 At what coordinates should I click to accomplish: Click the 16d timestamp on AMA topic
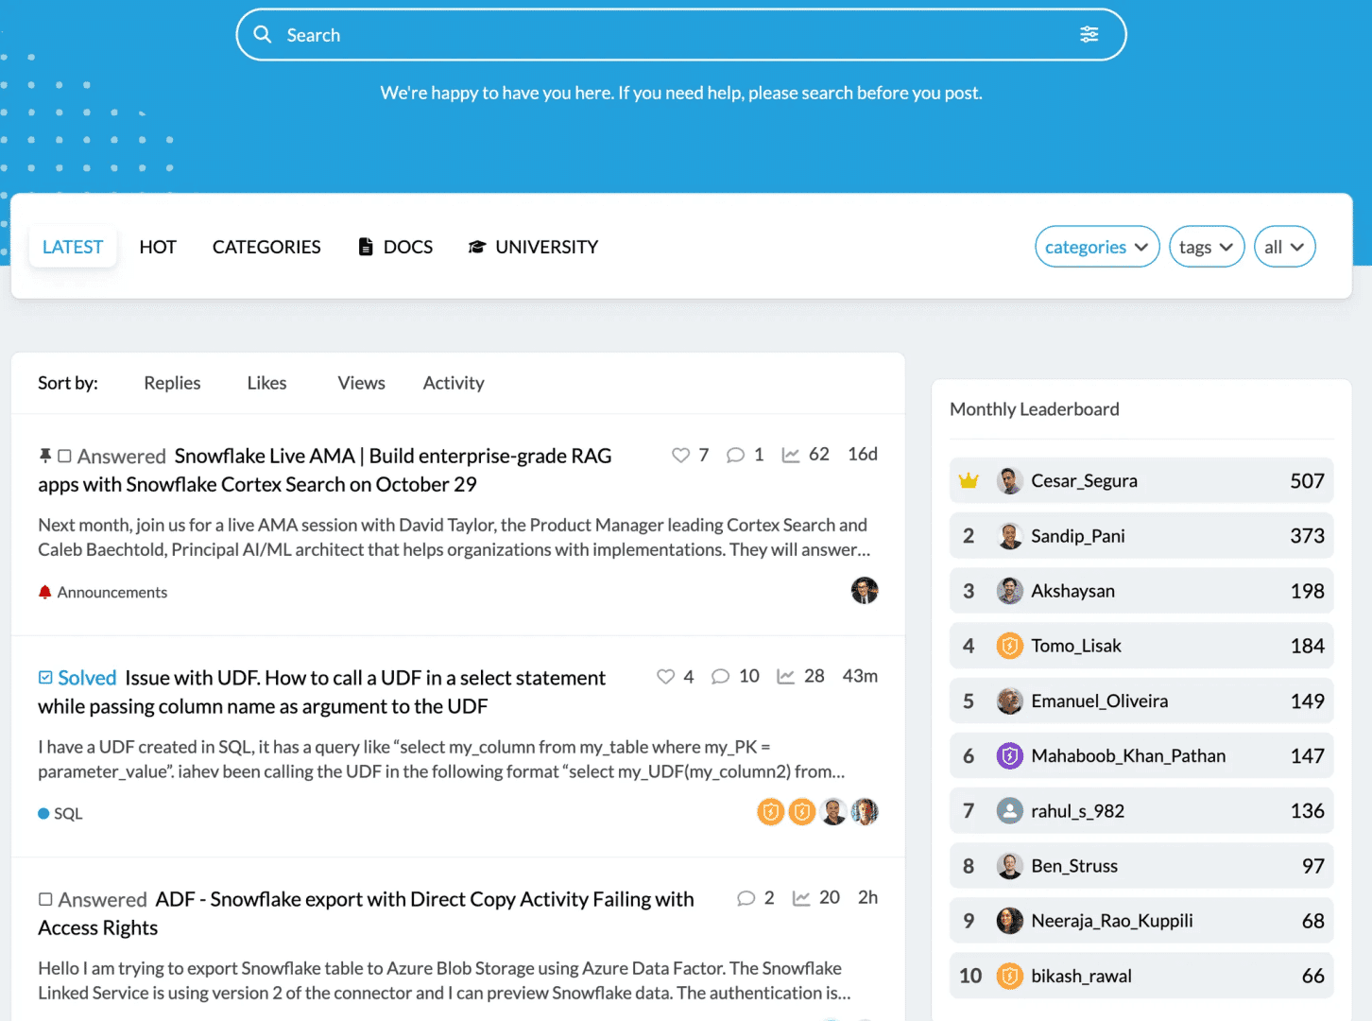pos(863,454)
